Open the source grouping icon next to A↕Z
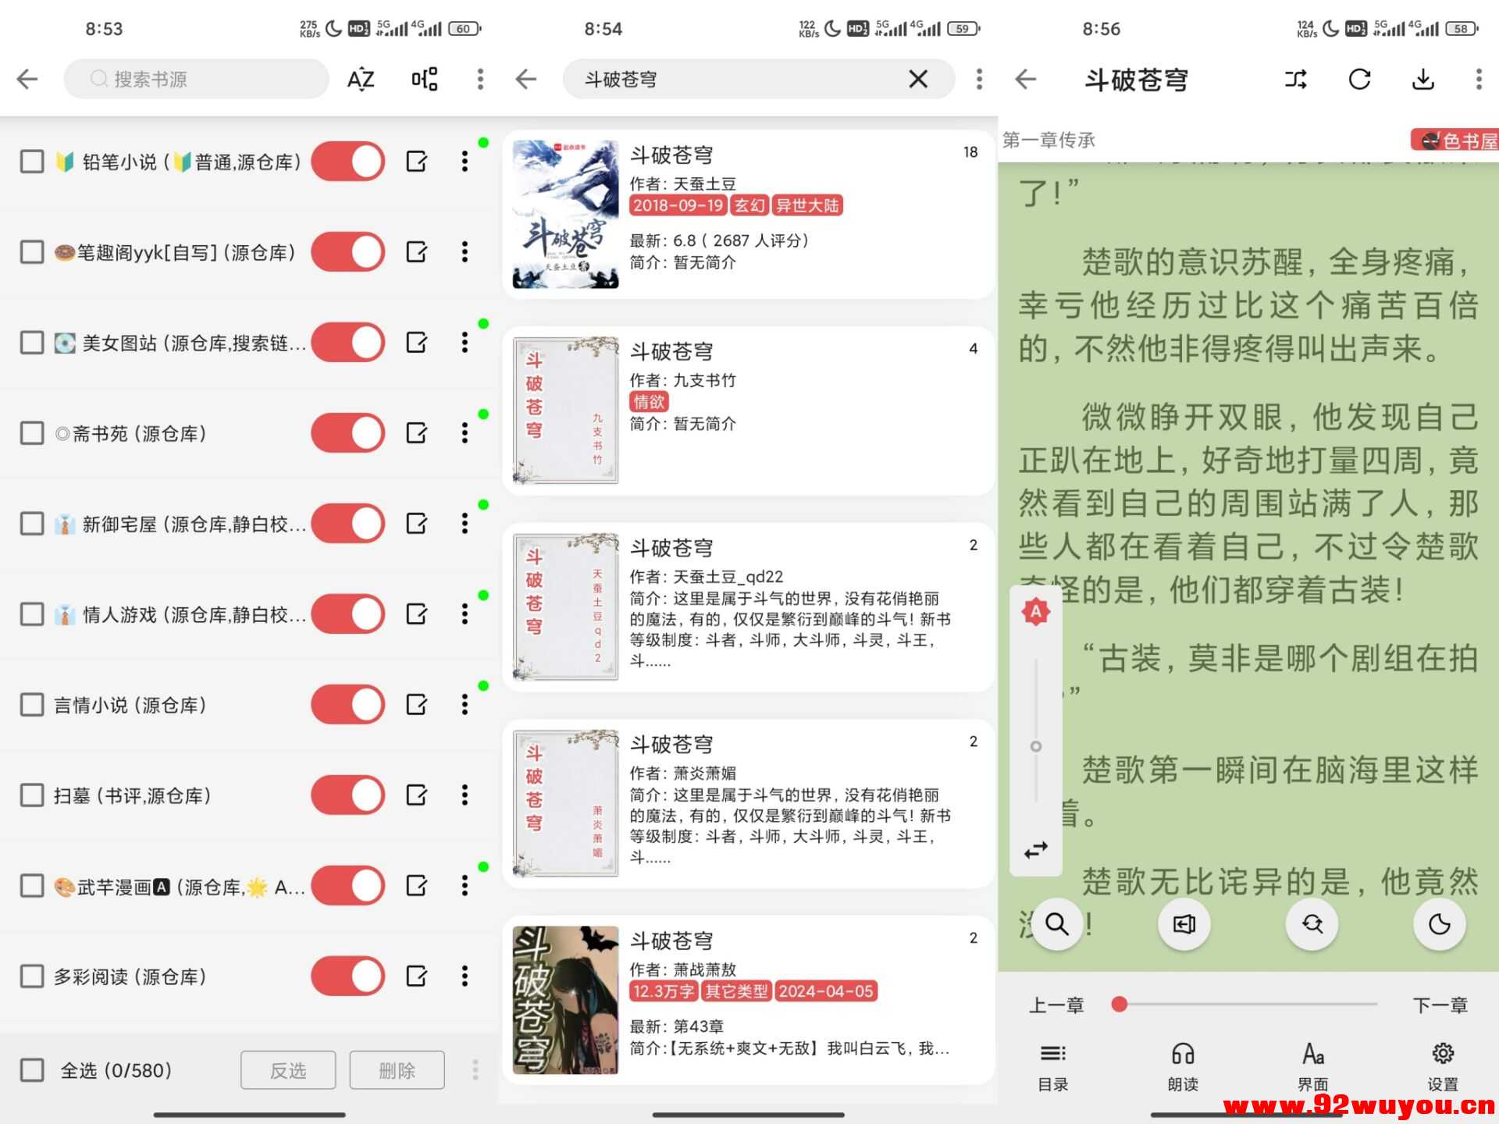 point(423,79)
